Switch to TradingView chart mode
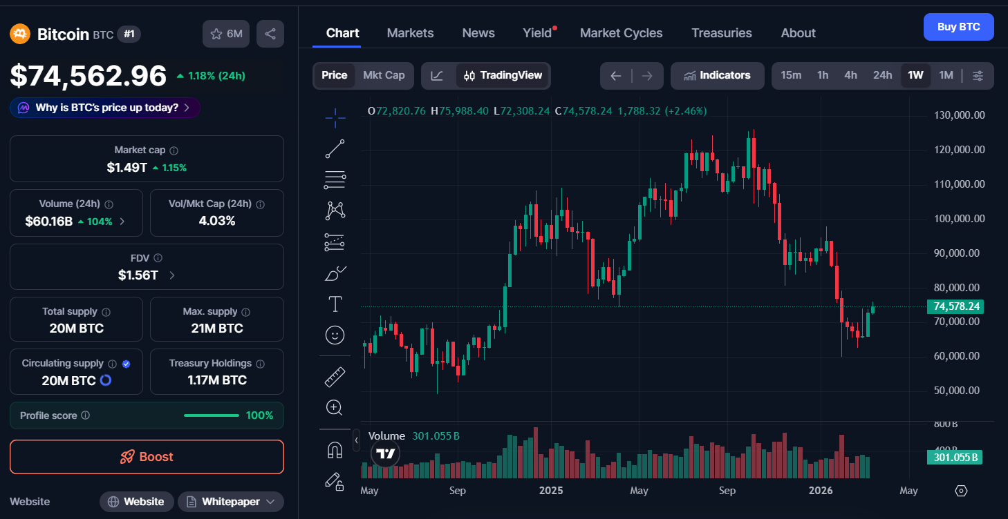The image size is (1008, 519). click(503, 76)
